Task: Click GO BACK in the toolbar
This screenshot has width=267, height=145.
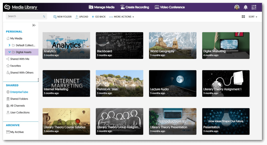Action: [99, 17]
